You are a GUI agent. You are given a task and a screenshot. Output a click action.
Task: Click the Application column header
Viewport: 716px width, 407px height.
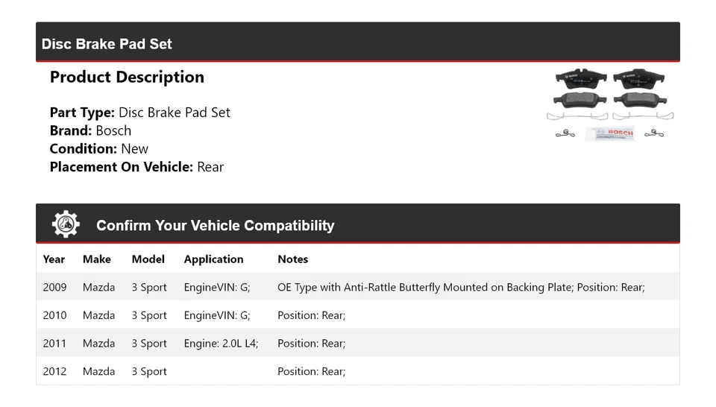click(213, 259)
